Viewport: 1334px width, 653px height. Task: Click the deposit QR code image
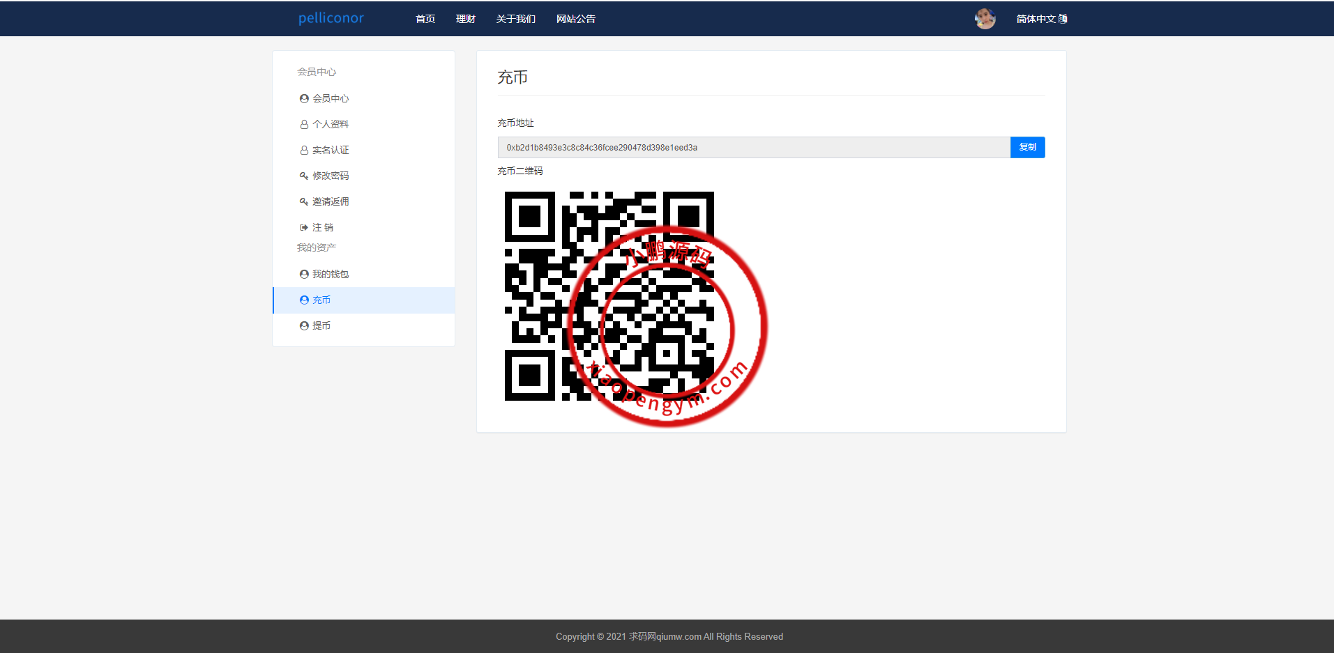click(609, 296)
